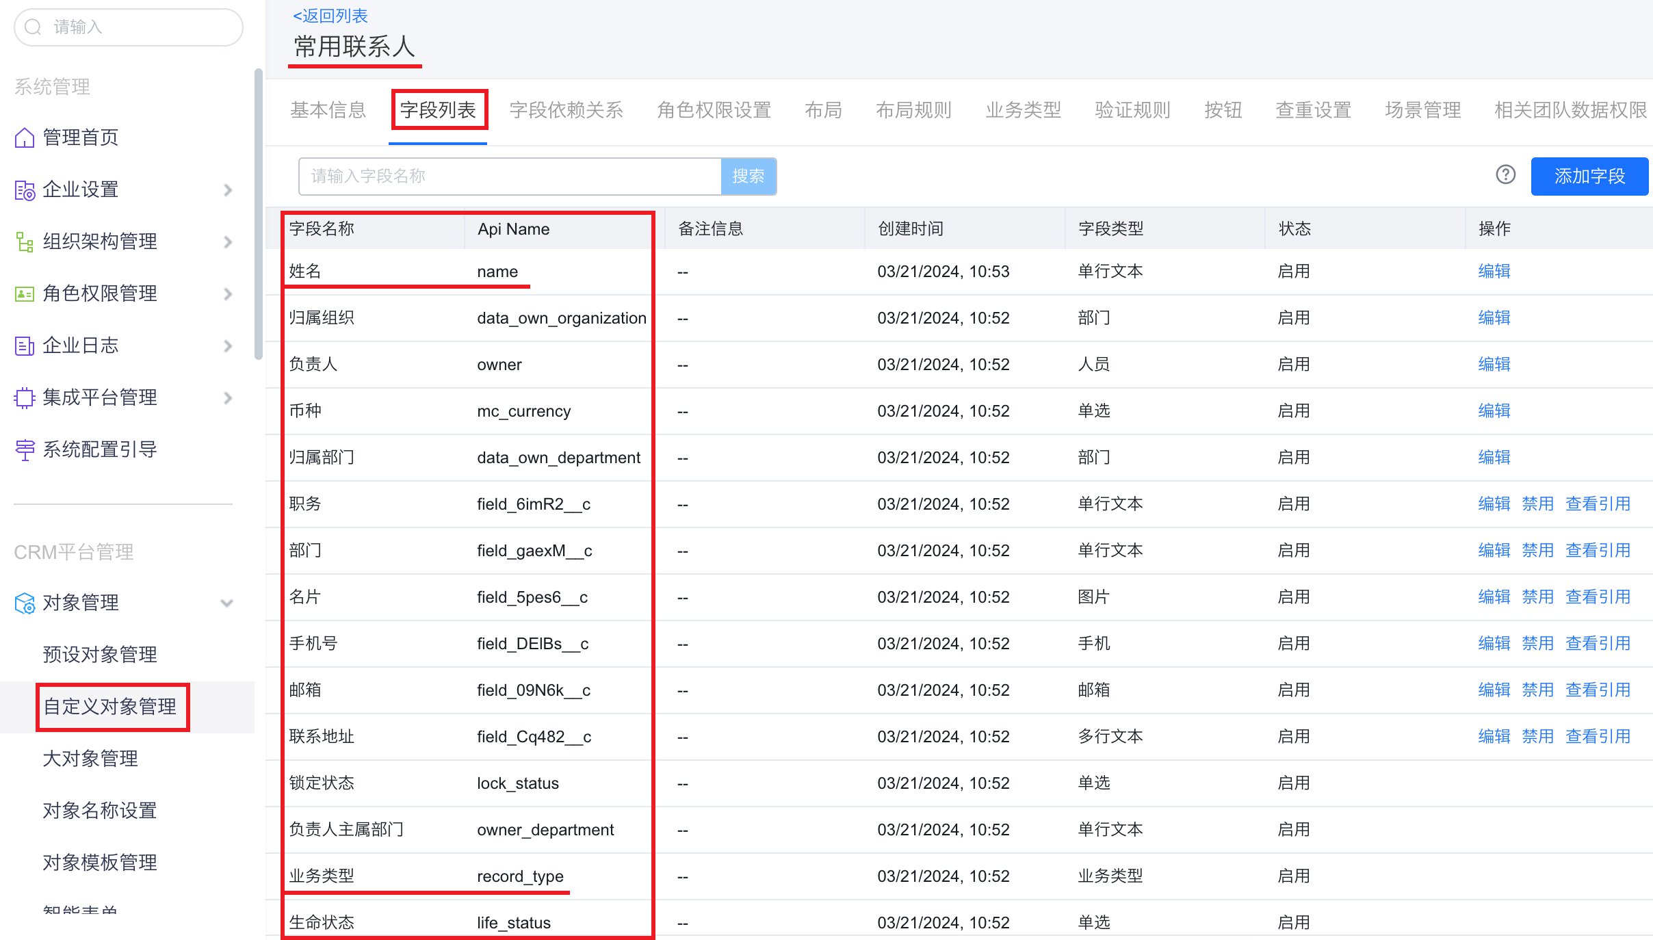Click the home icon beside 管理首页
The height and width of the screenshot is (940, 1653).
point(25,138)
